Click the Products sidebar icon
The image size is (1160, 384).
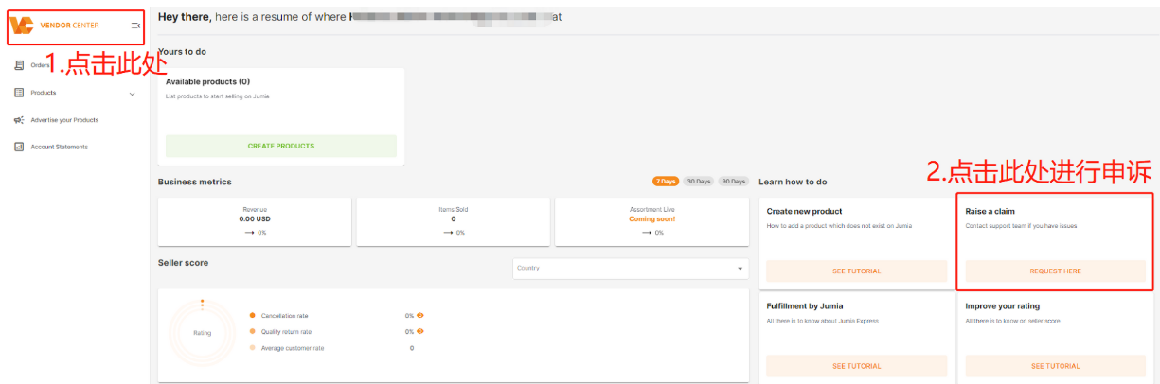(19, 93)
